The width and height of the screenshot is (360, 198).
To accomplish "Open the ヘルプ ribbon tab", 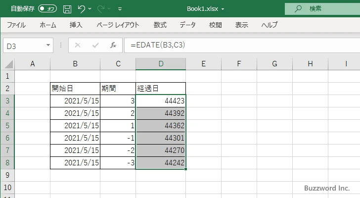I will (270, 25).
